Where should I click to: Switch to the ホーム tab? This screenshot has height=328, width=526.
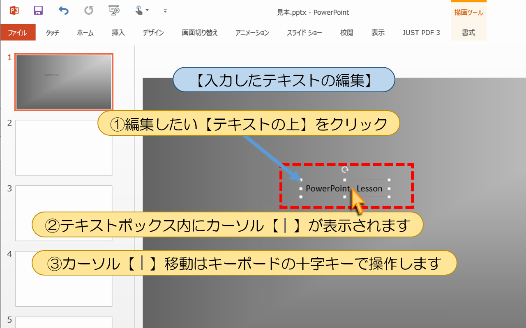tap(85, 33)
